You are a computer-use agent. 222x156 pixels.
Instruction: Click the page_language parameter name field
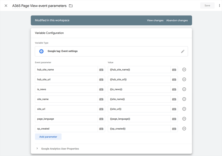pos(66,119)
